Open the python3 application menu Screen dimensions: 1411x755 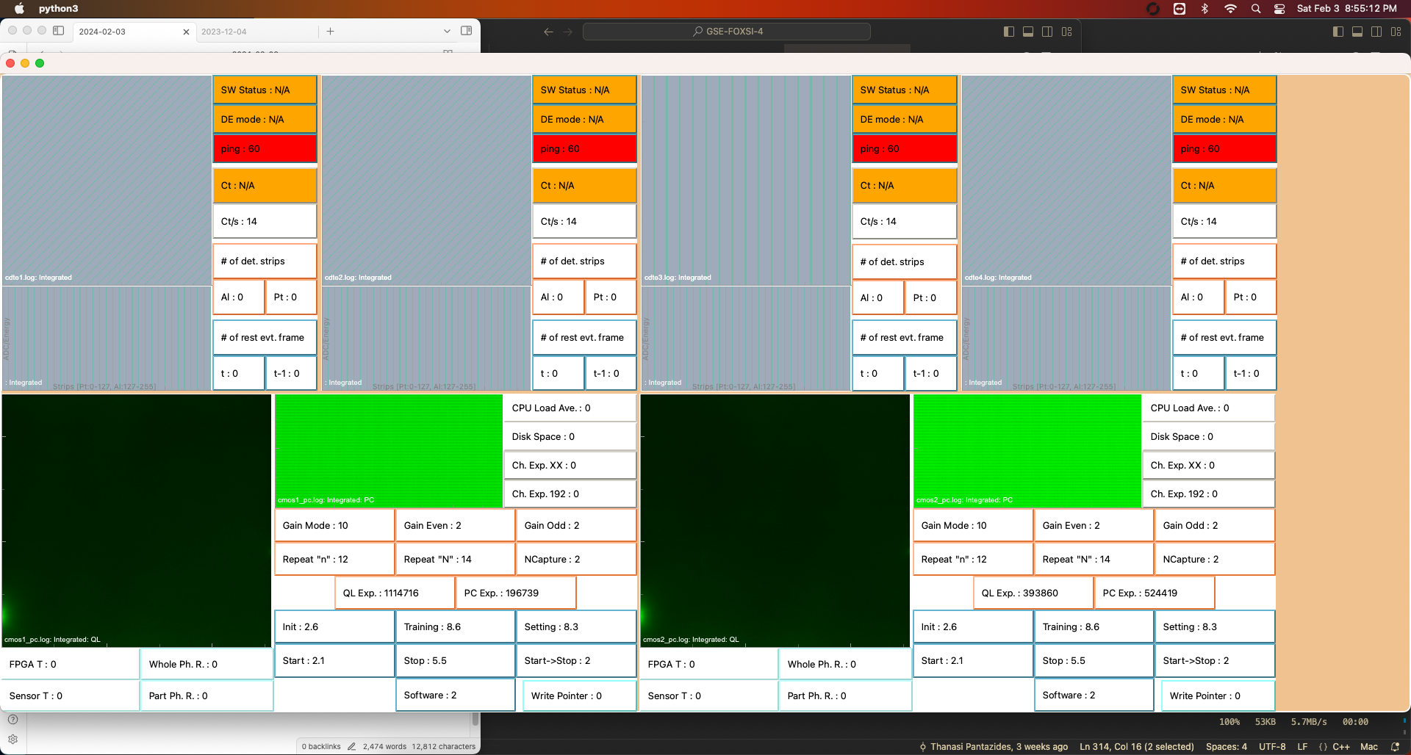coord(58,9)
